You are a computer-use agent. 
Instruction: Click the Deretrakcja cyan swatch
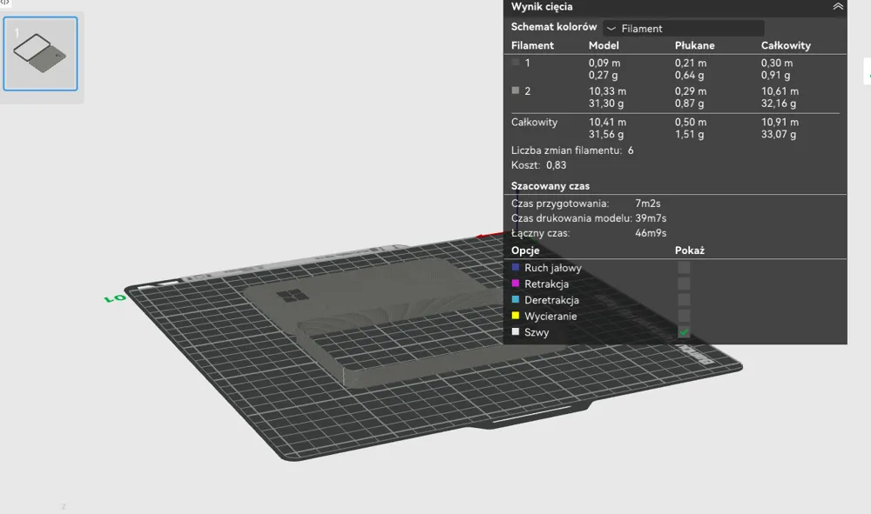(516, 299)
